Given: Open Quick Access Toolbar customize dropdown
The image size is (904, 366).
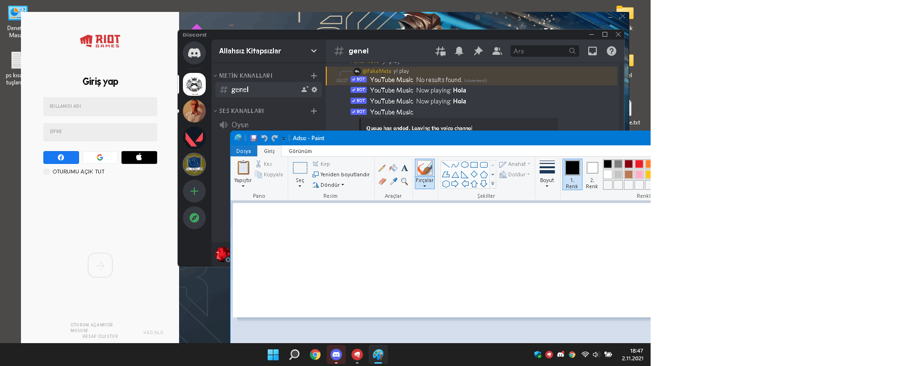Looking at the screenshot, I should point(283,139).
